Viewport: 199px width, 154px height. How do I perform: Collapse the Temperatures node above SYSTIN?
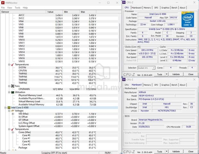point(9,64)
